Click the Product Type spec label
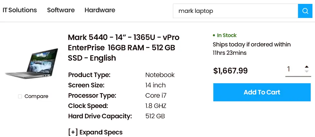 pyautogui.click(x=89, y=75)
